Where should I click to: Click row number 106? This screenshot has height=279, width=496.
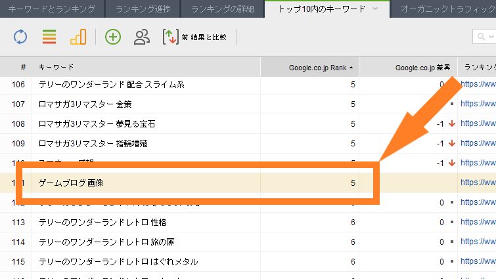point(18,85)
